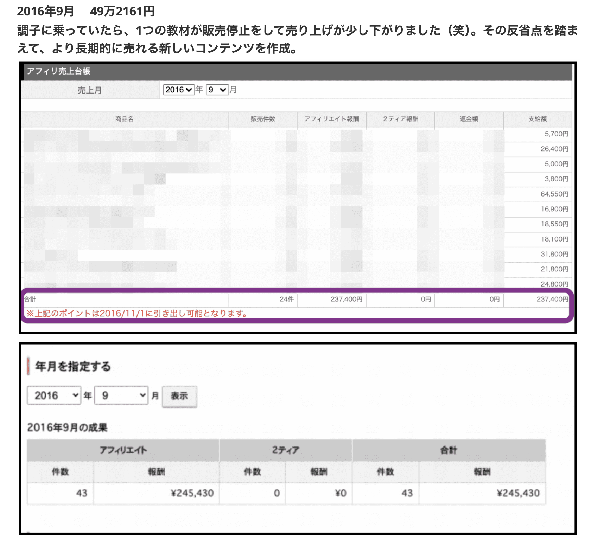Click the 商品名 column header
Image resolution: width=591 pixels, height=547 pixels.
[125, 119]
